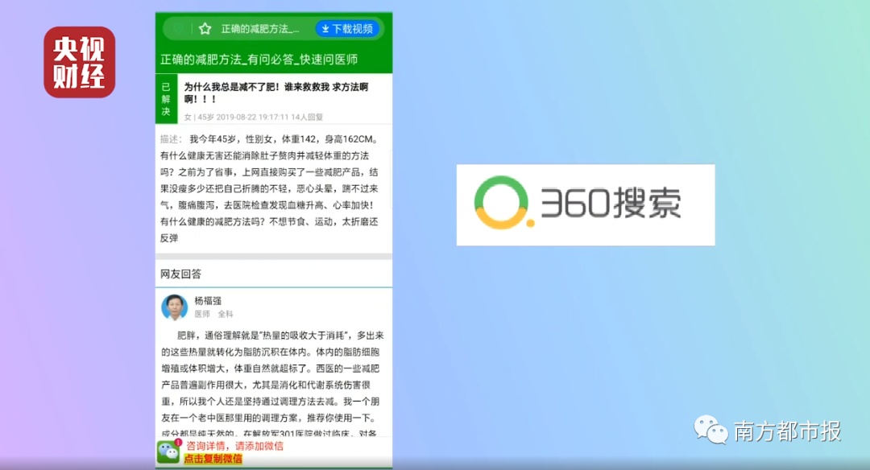This screenshot has height=470, width=870.
Task: Click the faint shield icon left of the star
Action: (x=178, y=29)
